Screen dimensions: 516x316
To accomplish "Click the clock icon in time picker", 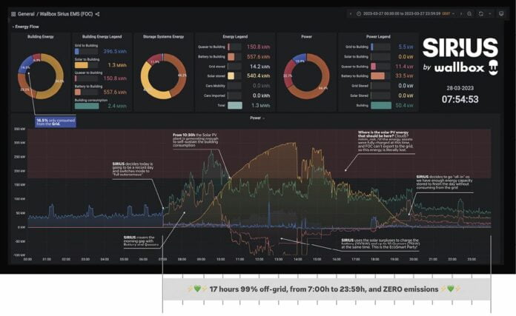I will [360, 13].
